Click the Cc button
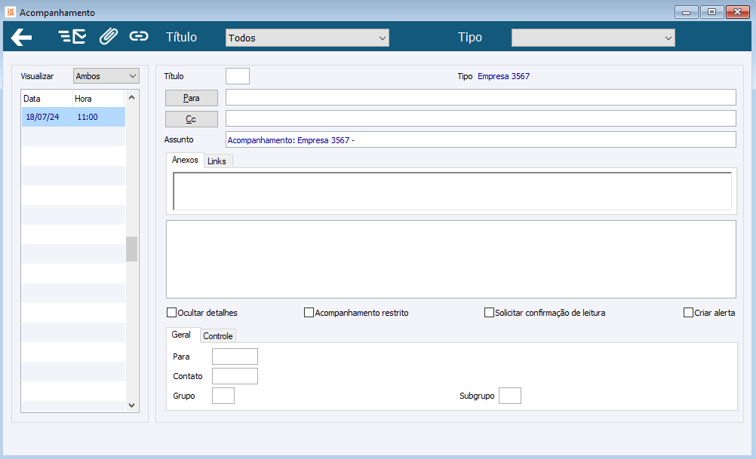The image size is (756, 459). pos(192,119)
